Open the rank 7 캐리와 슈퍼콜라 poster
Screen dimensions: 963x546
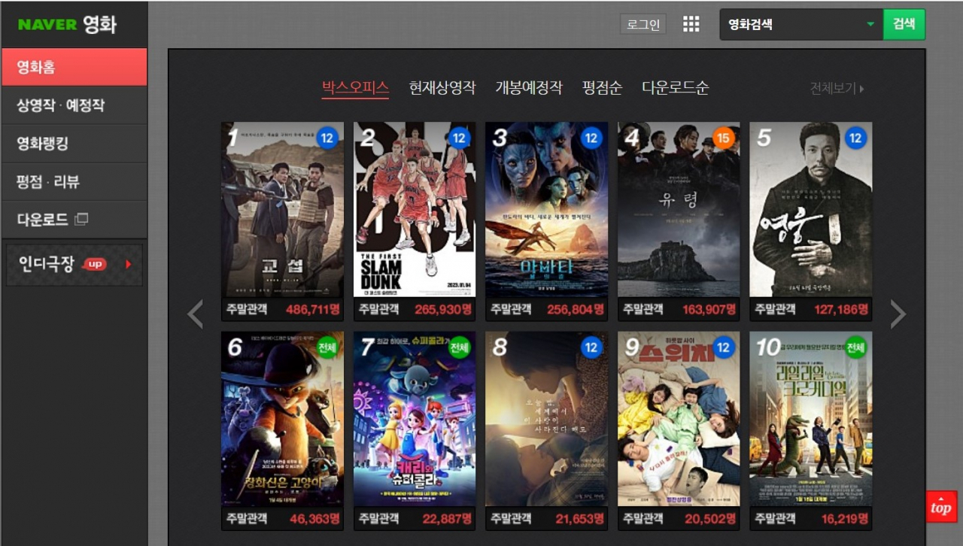click(x=415, y=419)
